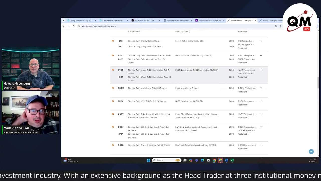
Task: Click the JNUG ticker symbol
Action: 121,70
